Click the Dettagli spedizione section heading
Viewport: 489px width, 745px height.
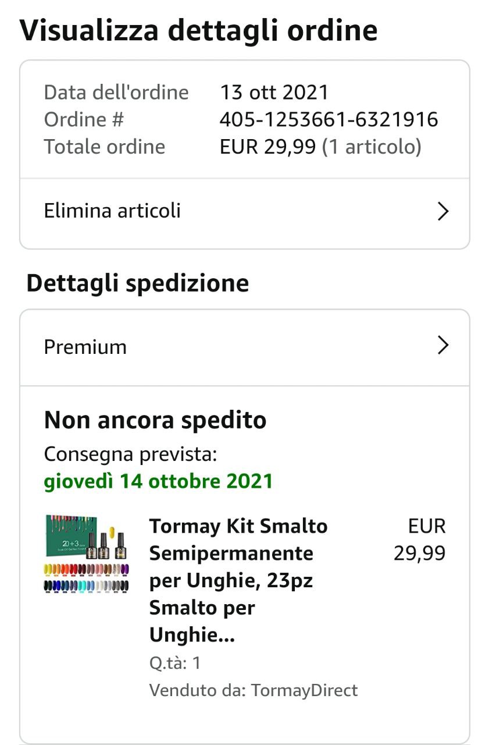(138, 283)
